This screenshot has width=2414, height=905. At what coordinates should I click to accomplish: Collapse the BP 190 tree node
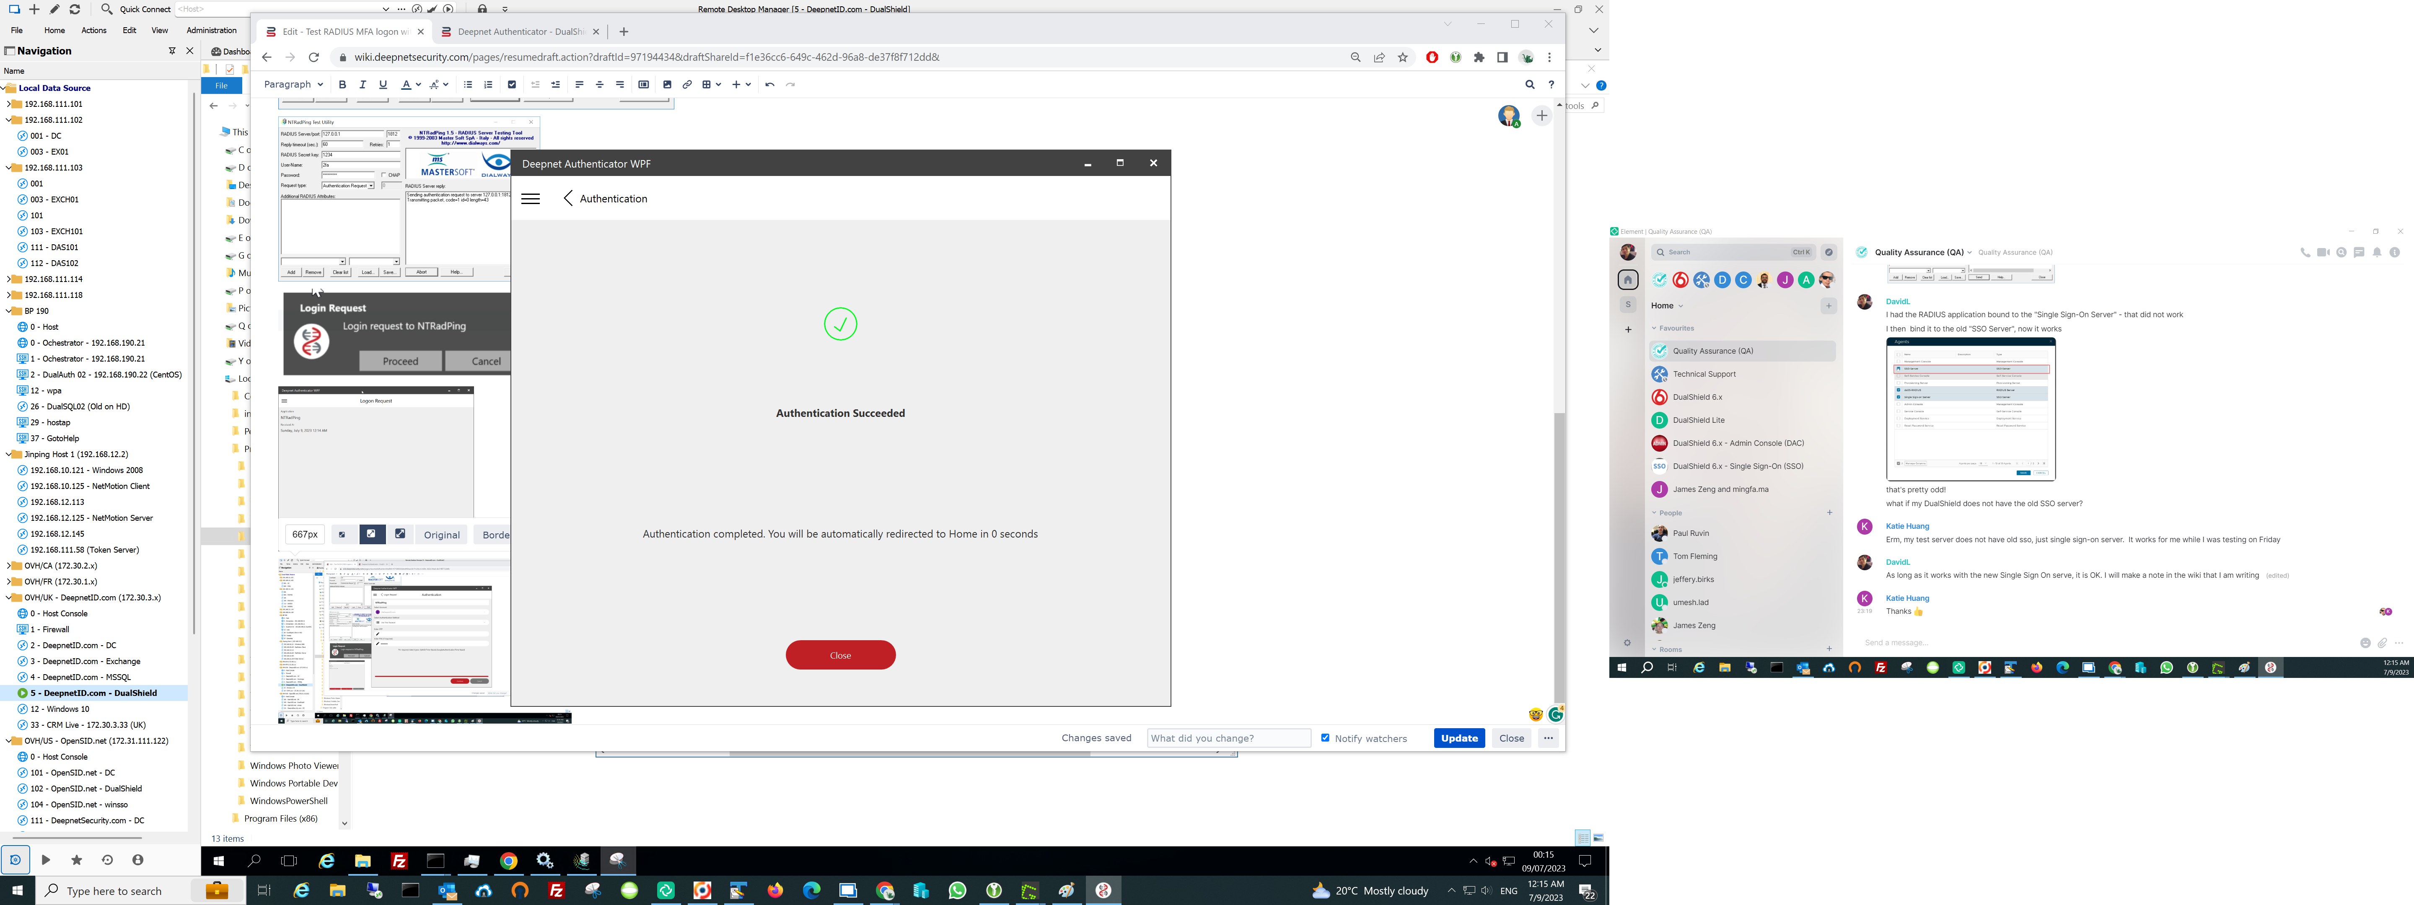tap(8, 311)
